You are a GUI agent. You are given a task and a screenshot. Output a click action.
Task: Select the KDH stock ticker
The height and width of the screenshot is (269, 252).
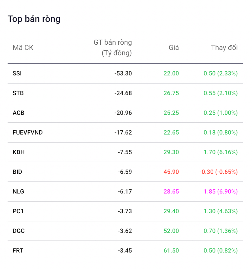point(19,152)
